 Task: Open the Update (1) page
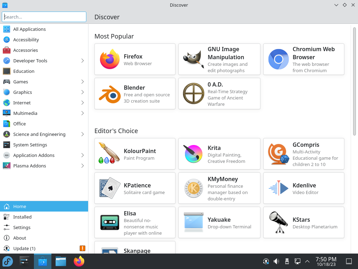coord(44,248)
